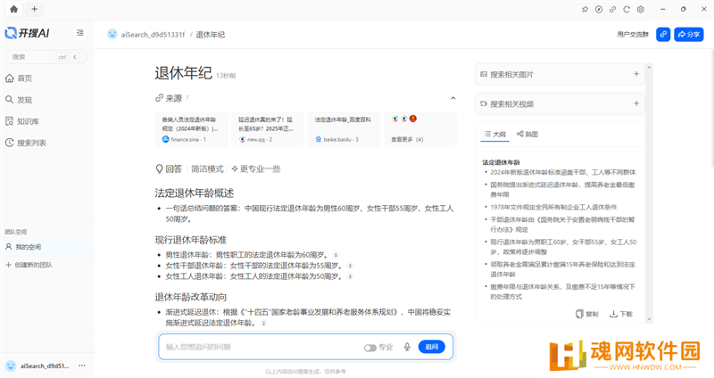Click citation 2 after 渐进式延迟 line
The height and width of the screenshot is (378, 714).
(x=263, y=323)
